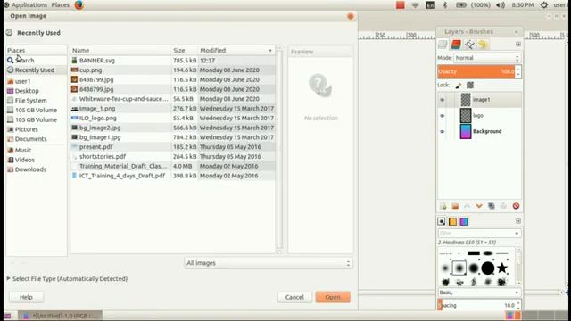Hide the Background layer with eye icon
The height and width of the screenshot is (321, 571).
(443, 131)
